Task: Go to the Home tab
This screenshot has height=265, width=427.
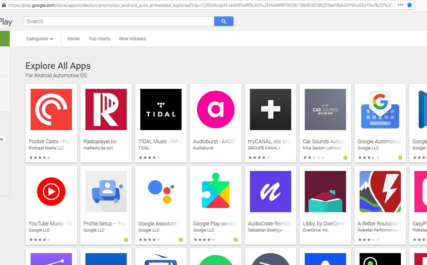Action: (x=74, y=39)
